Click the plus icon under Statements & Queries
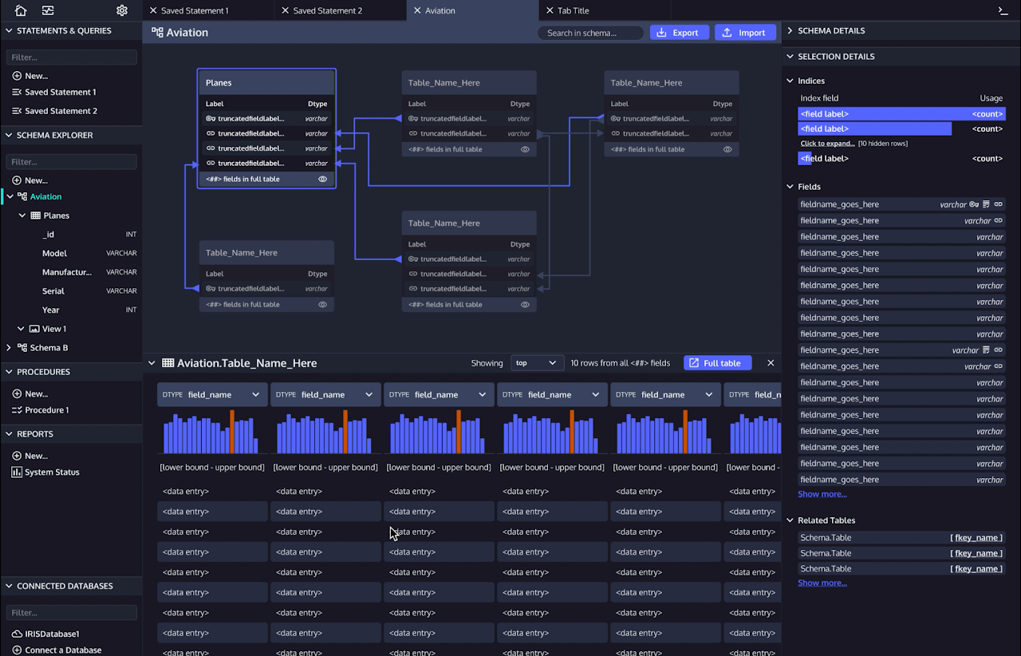The width and height of the screenshot is (1021, 656). click(17, 76)
